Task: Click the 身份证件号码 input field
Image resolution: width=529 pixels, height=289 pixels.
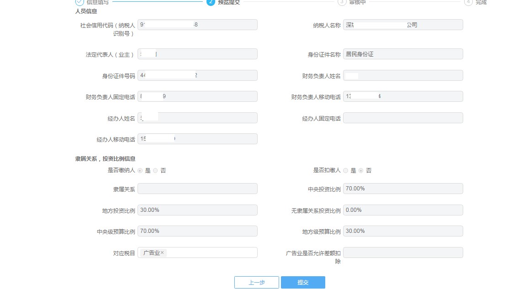Action: pos(197,75)
